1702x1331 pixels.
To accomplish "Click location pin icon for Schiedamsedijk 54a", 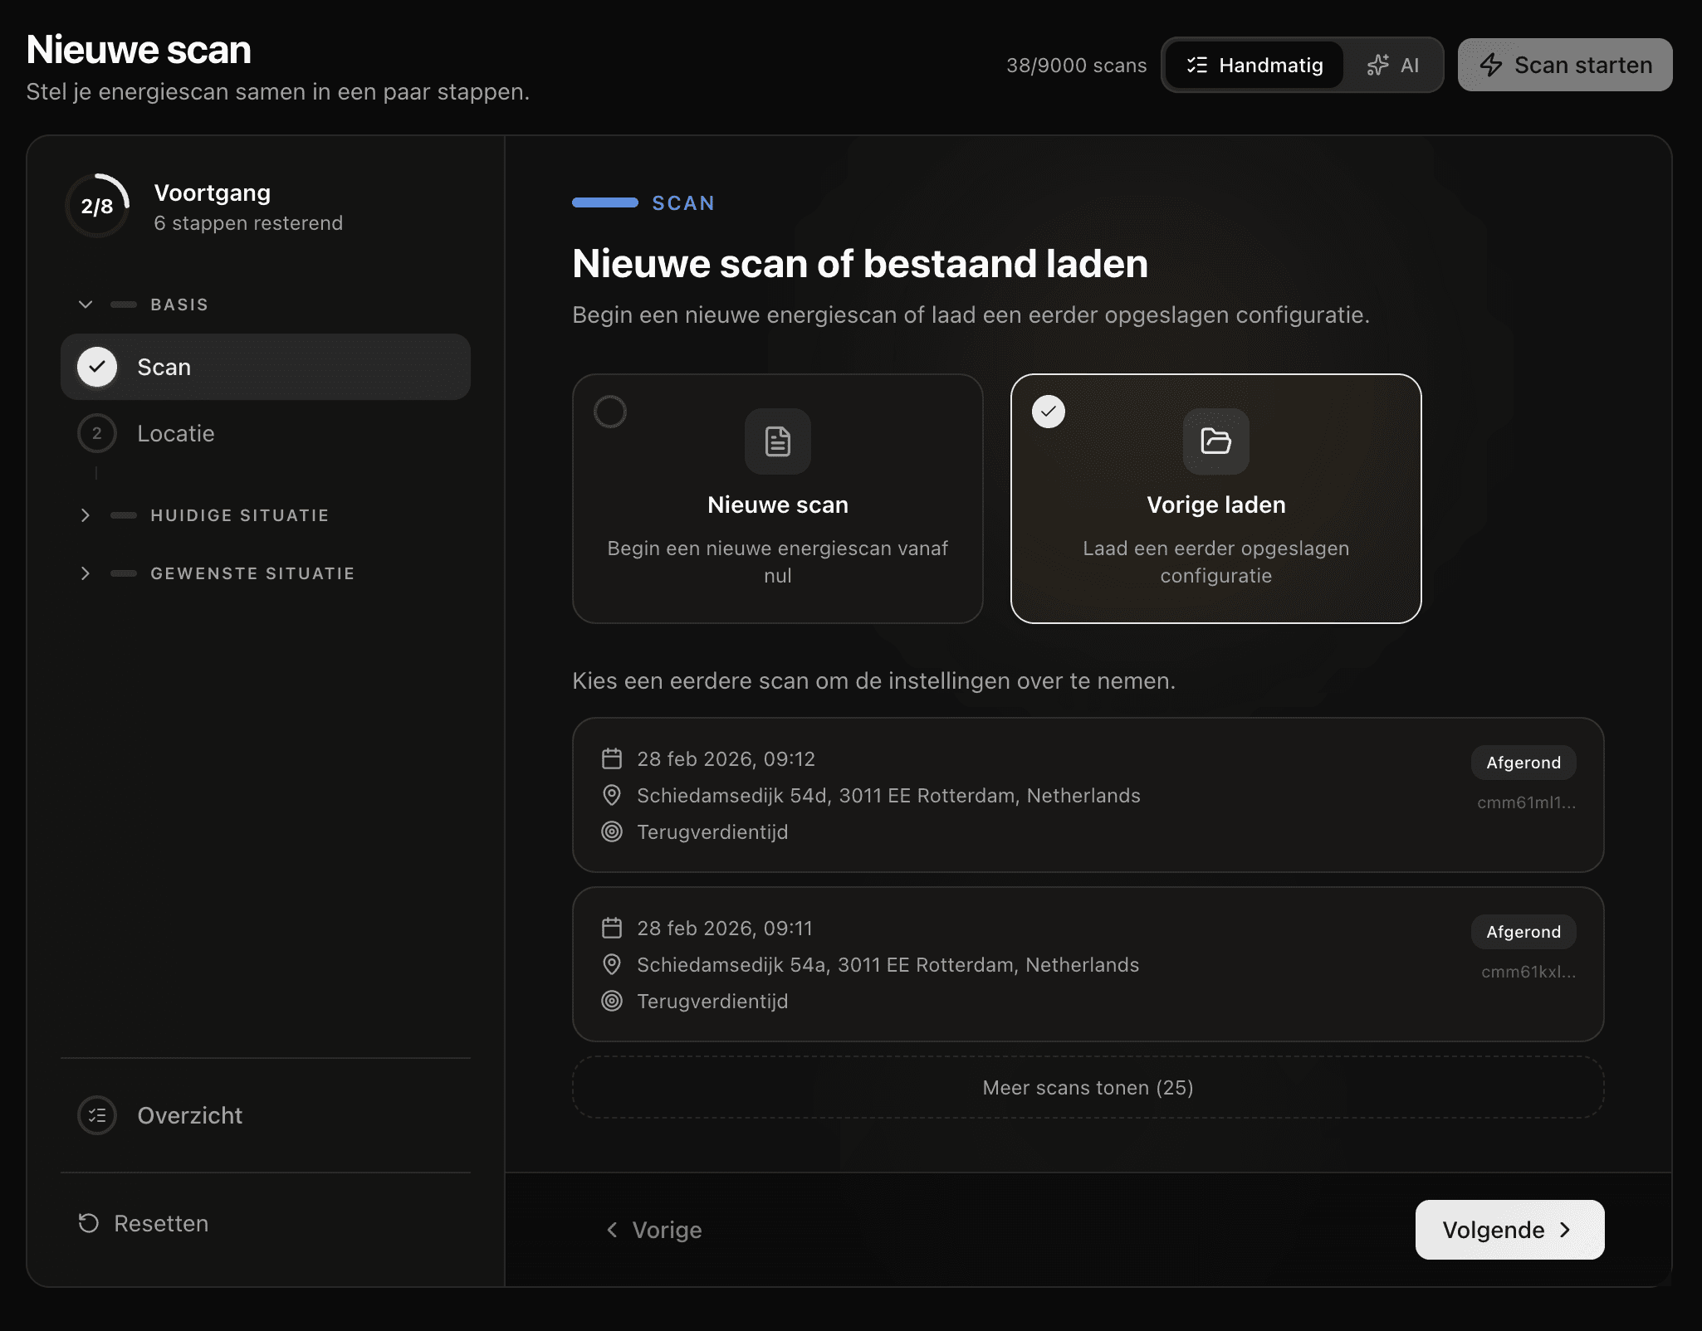I will [x=612, y=964].
